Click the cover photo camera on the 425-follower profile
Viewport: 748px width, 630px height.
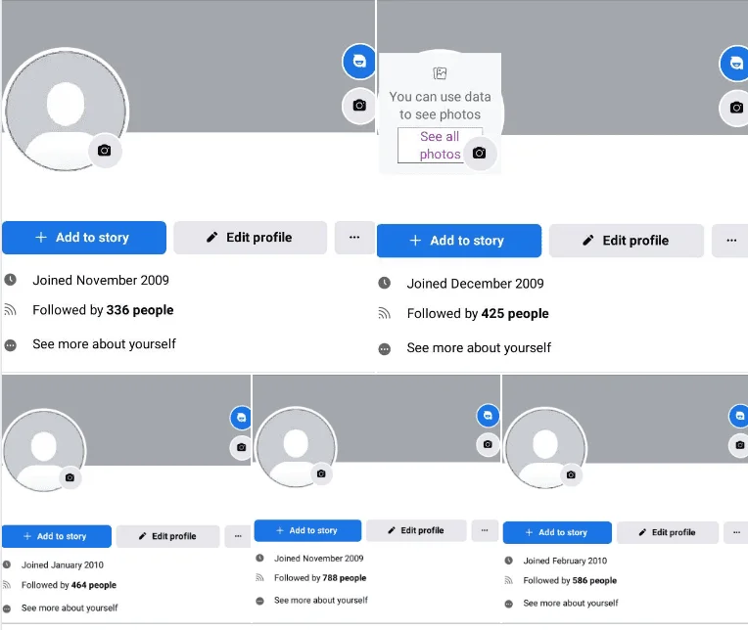[x=736, y=108]
